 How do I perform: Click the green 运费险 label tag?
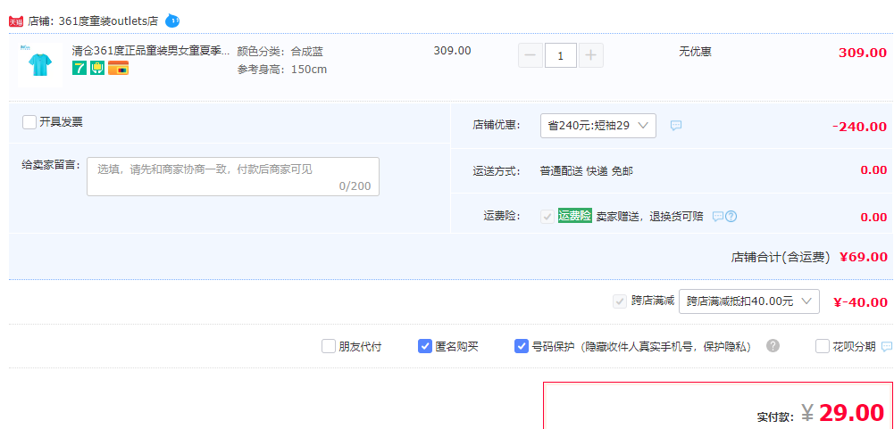coord(575,216)
